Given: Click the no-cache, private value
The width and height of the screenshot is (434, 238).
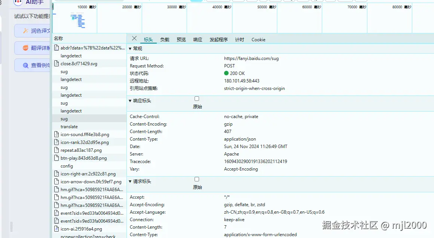Looking at the screenshot, I should 241,117.
